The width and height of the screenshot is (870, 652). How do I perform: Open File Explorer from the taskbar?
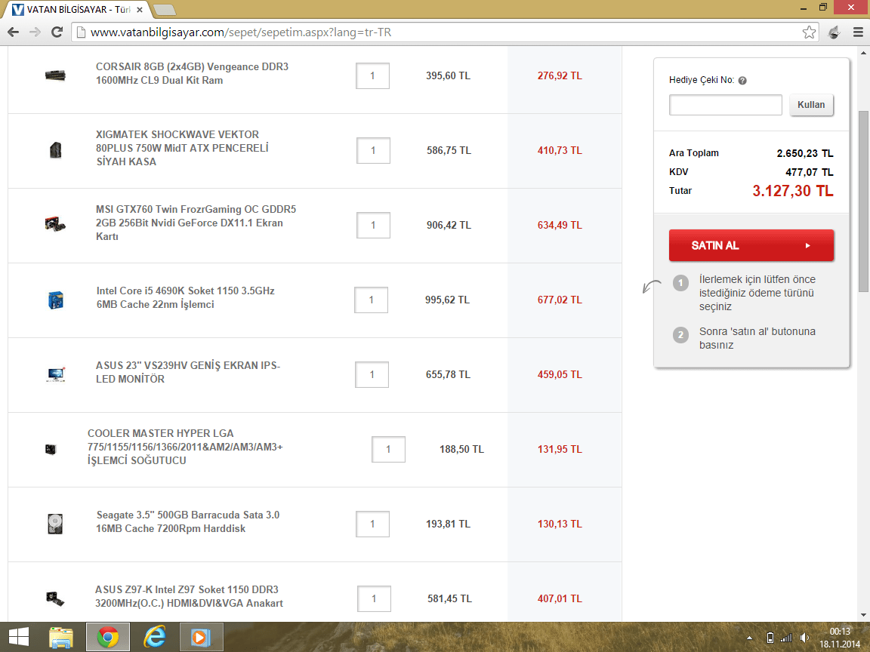pyautogui.click(x=61, y=637)
